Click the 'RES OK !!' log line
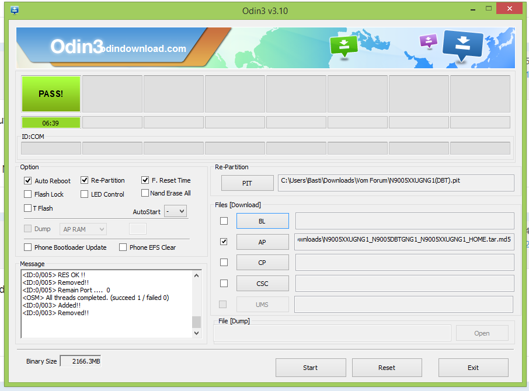 [54, 275]
